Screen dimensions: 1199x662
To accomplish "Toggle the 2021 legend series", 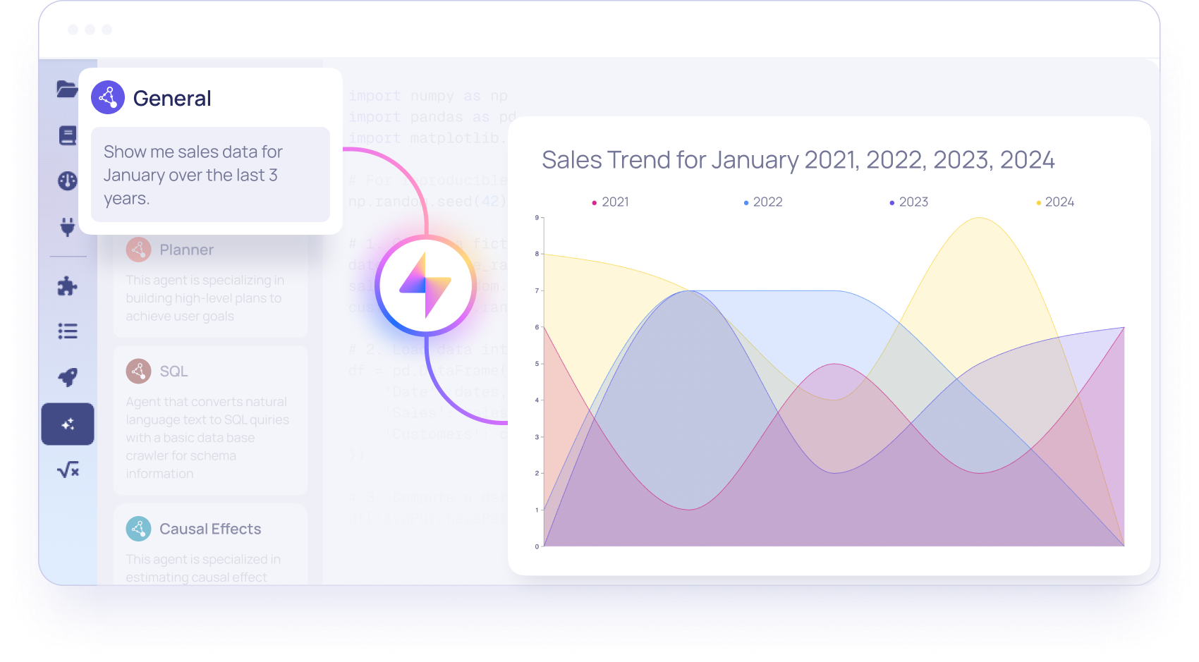I will (611, 202).
